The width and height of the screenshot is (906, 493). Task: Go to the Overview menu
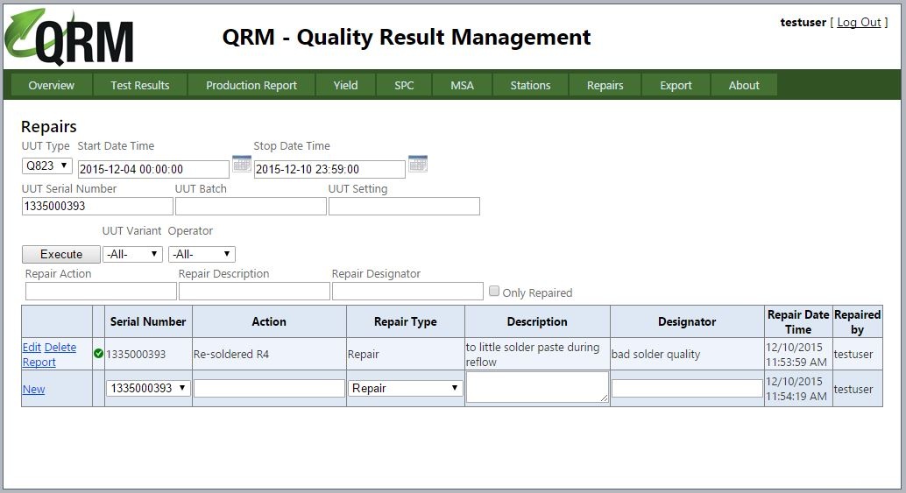[x=52, y=86]
